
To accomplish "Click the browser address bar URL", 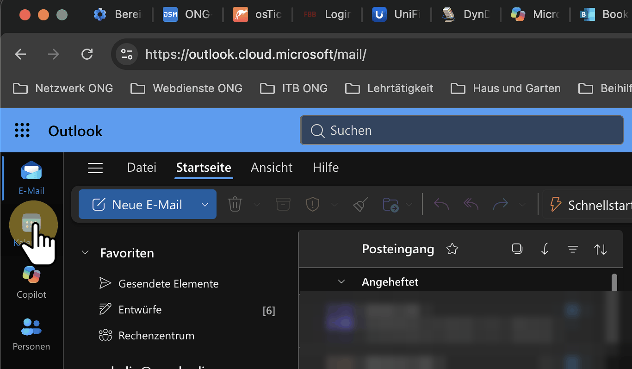I will click(x=255, y=55).
